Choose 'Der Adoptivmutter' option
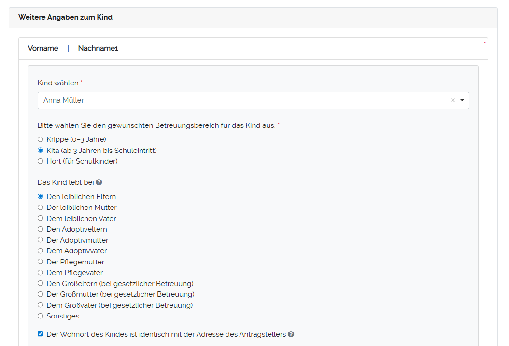Viewport: 509px width, 346px height. coord(41,240)
